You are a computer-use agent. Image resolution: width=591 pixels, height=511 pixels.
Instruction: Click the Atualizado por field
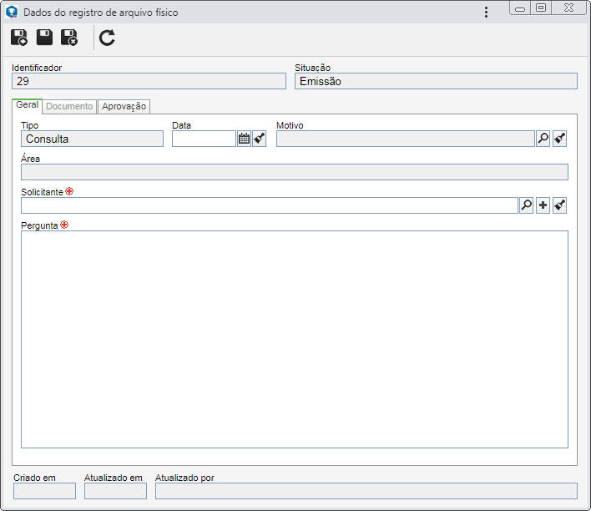[x=366, y=491]
